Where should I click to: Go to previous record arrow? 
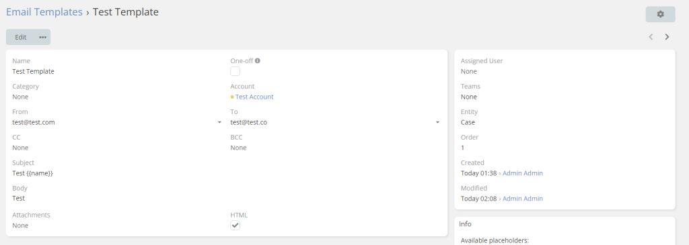(651, 37)
